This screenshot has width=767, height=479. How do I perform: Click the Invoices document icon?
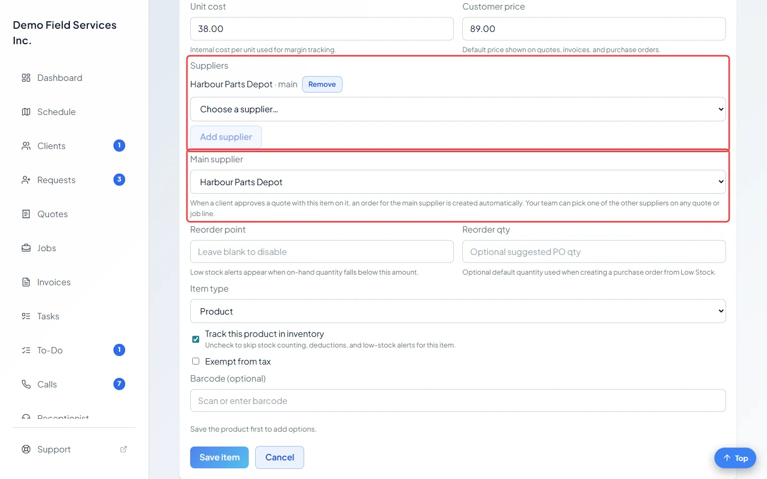[26, 282]
